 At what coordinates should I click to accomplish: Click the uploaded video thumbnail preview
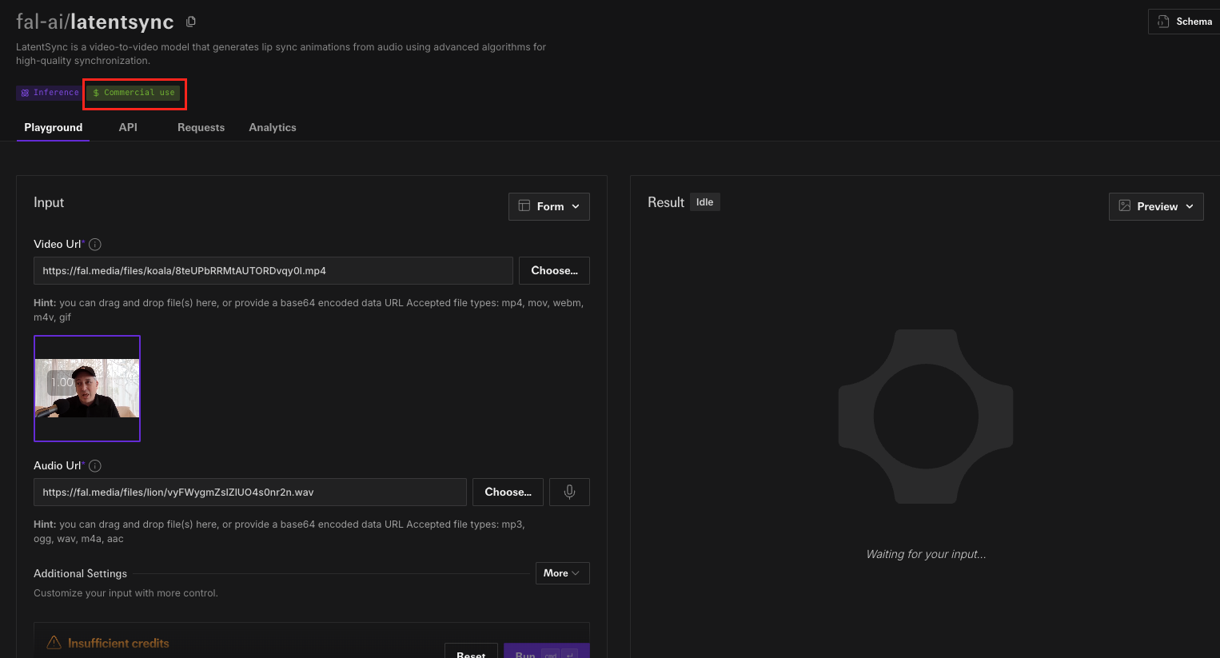point(87,389)
